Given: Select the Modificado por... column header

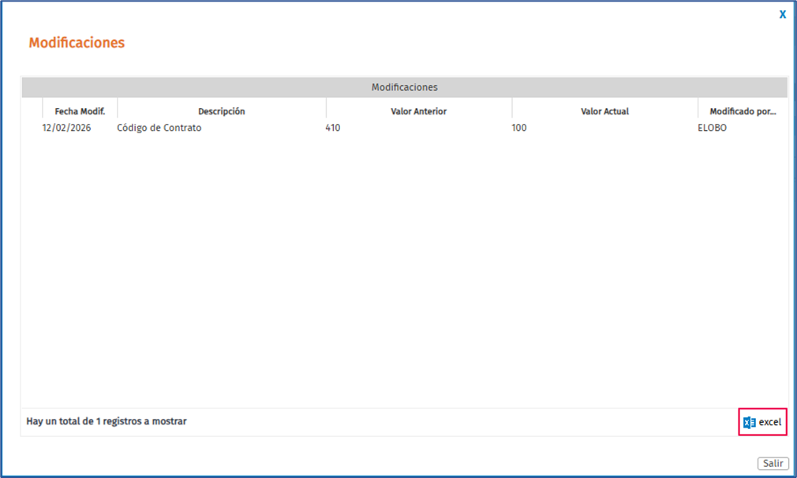Looking at the screenshot, I should pos(743,111).
